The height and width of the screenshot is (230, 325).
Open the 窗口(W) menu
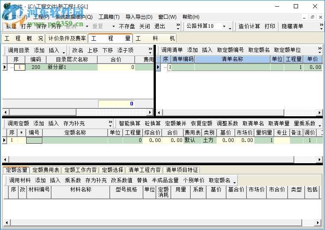click(x=167, y=17)
